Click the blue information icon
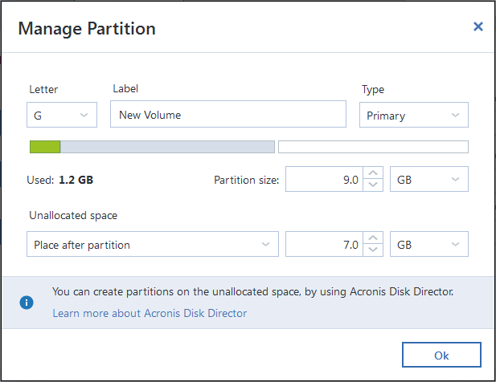The height and width of the screenshot is (382, 496). [27, 303]
